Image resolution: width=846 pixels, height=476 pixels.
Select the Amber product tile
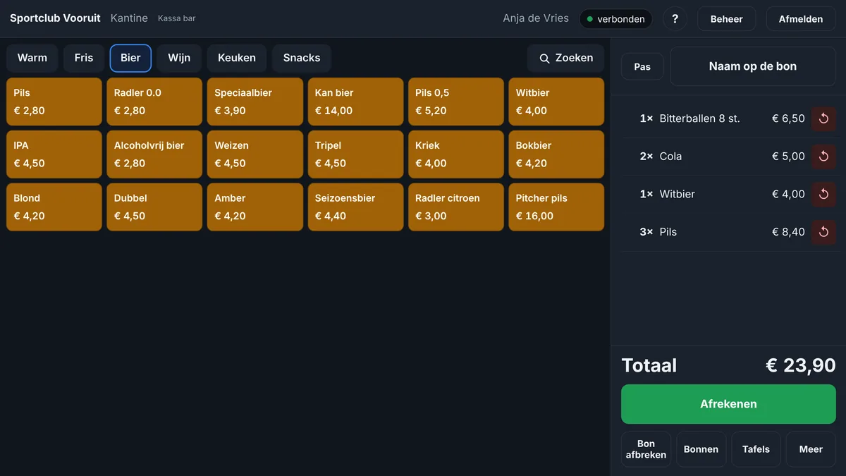(x=255, y=207)
